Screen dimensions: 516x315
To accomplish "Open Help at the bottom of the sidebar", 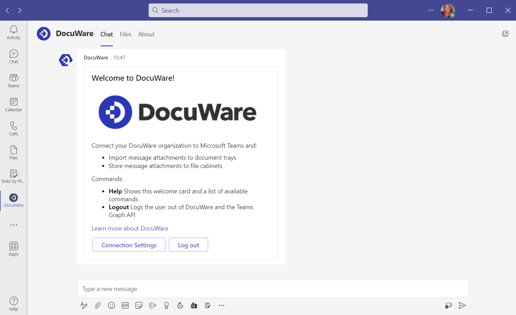I will (x=14, y=304).
